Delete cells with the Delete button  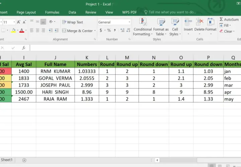tap(199, 26)
